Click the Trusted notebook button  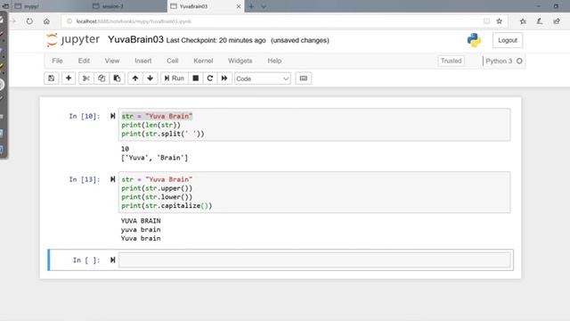[452, 61]
